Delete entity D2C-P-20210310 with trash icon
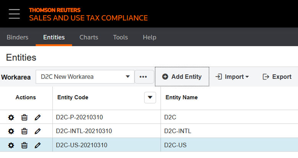Viewport: 298px width, 158px height. [x=24, y=117]
